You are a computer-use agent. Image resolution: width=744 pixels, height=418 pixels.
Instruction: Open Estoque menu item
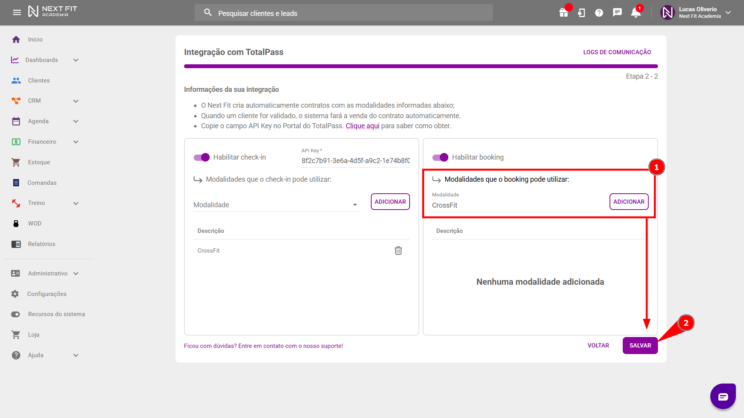(39, 162)
